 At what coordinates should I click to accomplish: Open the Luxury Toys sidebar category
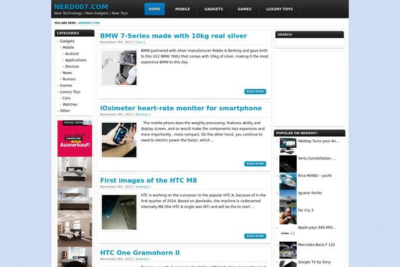(70, 91)
